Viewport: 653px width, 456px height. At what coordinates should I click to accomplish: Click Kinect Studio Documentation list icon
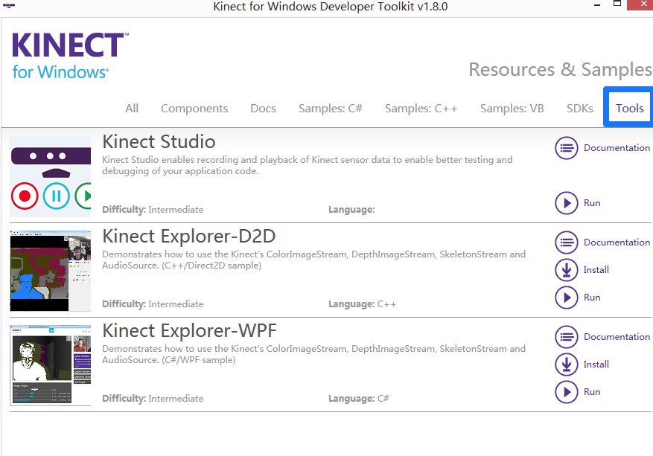(567, 148)
